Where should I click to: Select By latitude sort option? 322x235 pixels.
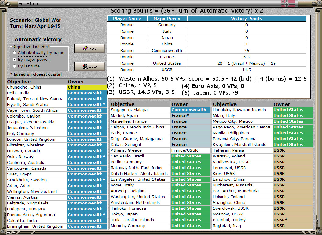[x=26, y=66]
